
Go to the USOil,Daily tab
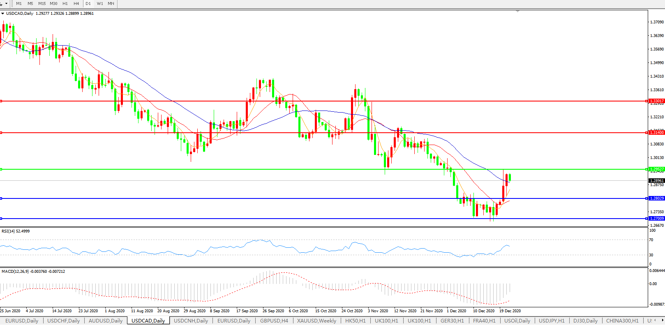(x=517, y=321)
